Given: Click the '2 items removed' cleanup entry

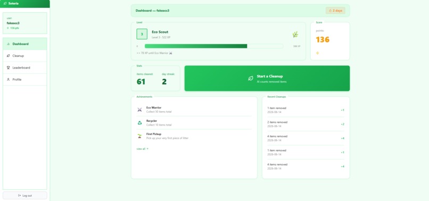Looking at the screenshot, I should (306, 124).
